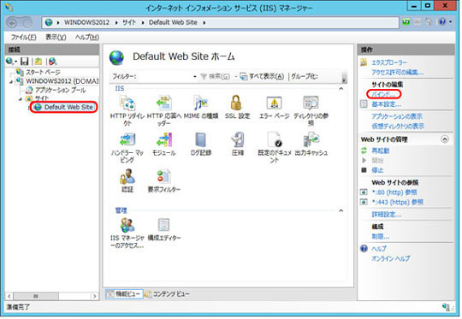462x319 pixels.
Task: Open the ファイル menu
Action: 24,38
